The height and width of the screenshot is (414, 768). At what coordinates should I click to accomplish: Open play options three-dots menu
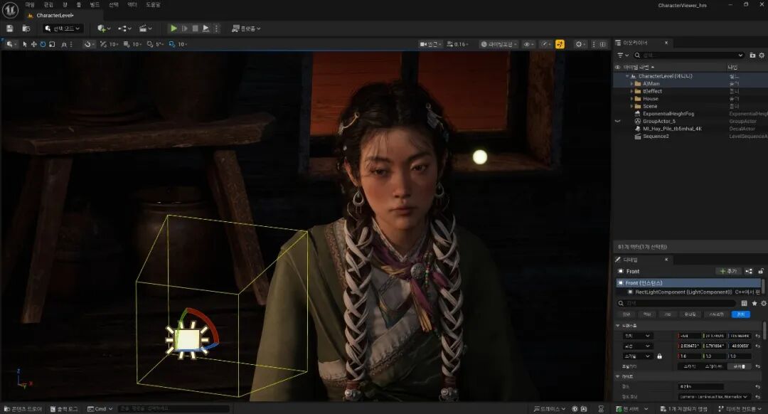[x=216, y=28]
